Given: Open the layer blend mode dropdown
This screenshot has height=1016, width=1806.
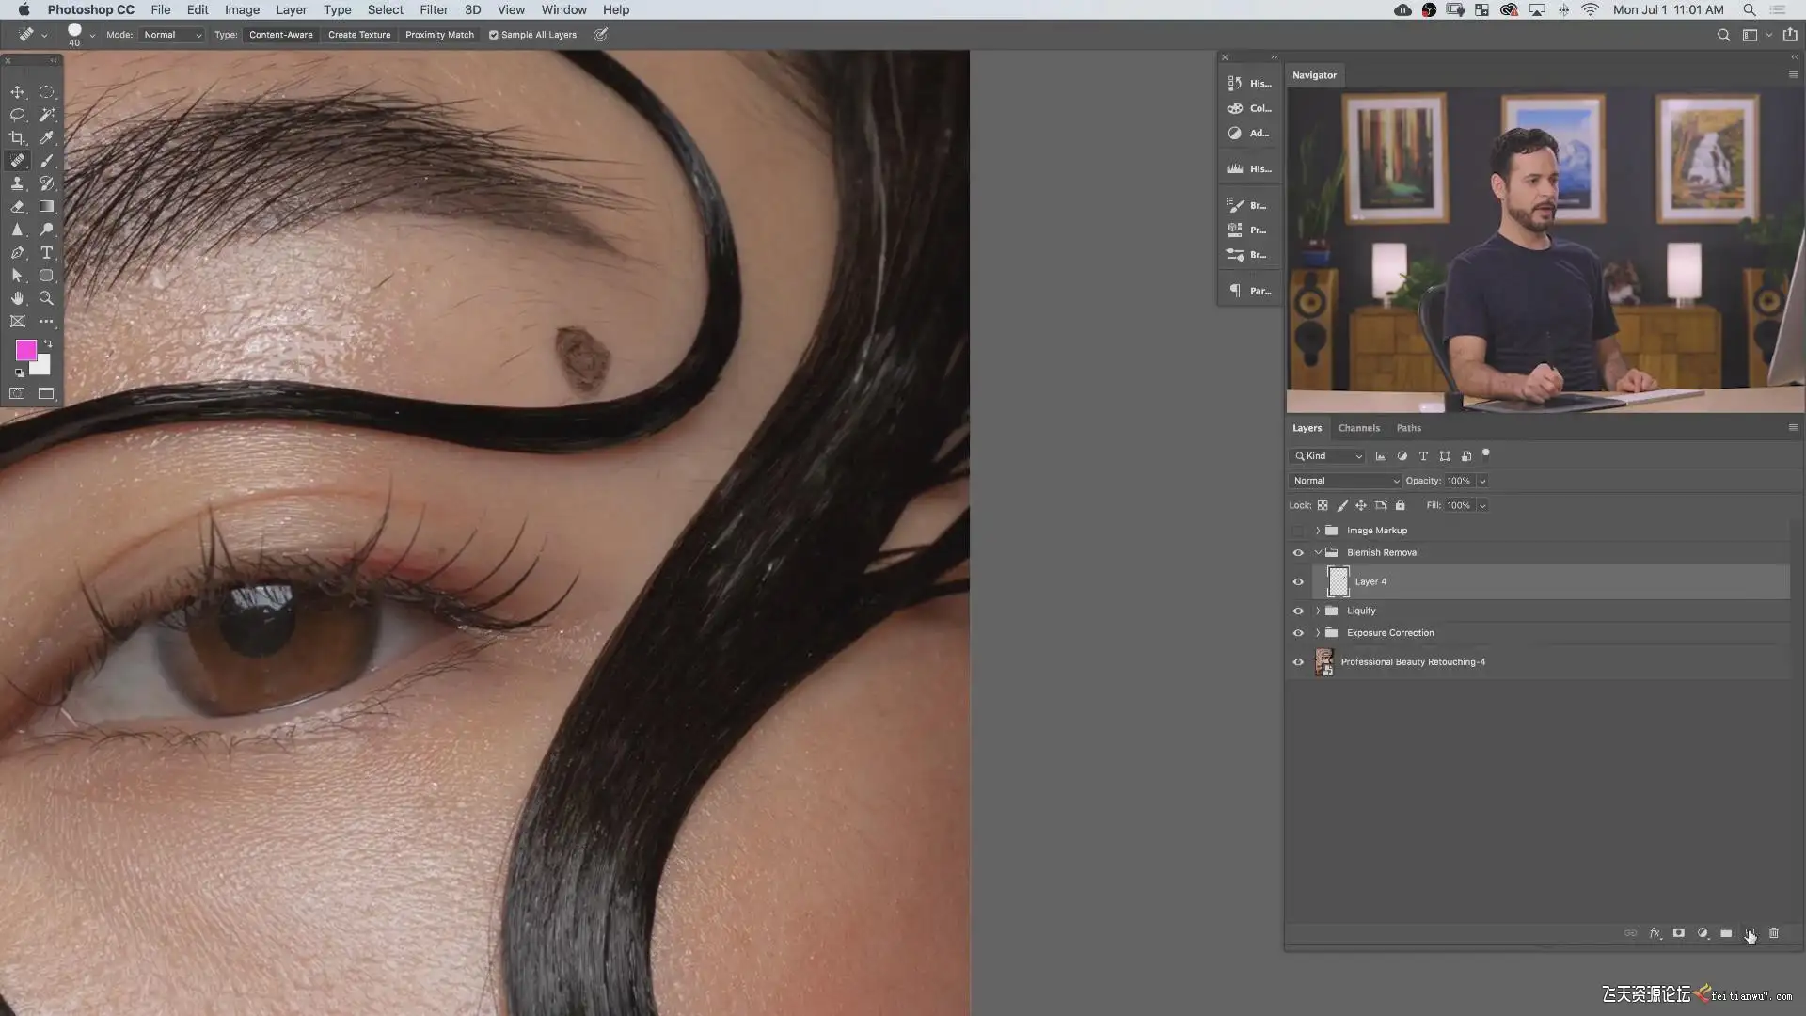Looking at the screenshot, I should 1344,481.
